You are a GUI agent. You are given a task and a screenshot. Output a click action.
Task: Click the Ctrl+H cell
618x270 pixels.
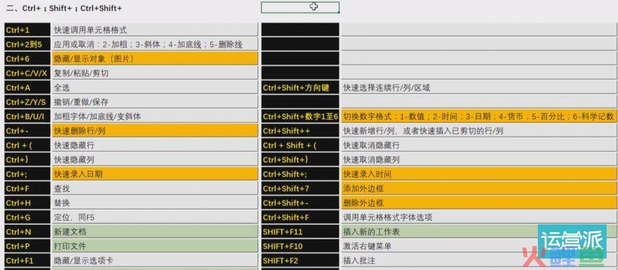point(27,203)
